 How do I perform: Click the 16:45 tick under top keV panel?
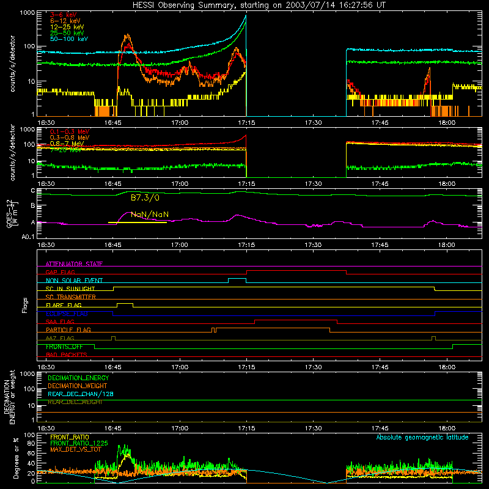pos(113,123)
